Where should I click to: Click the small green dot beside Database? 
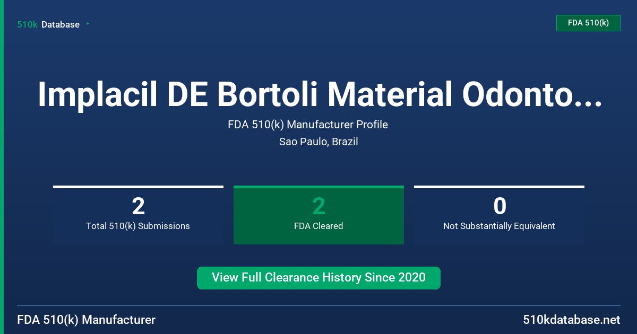(88, 24)
